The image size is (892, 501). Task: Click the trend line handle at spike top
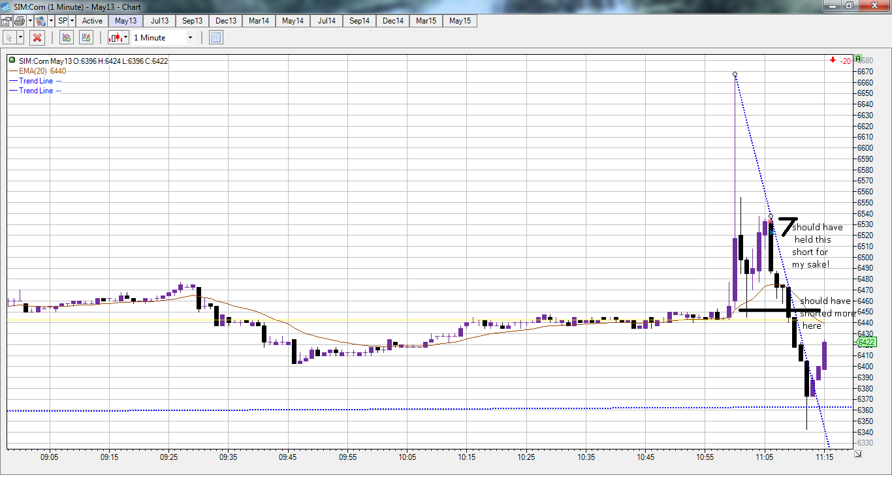click(x=735, y=74)
